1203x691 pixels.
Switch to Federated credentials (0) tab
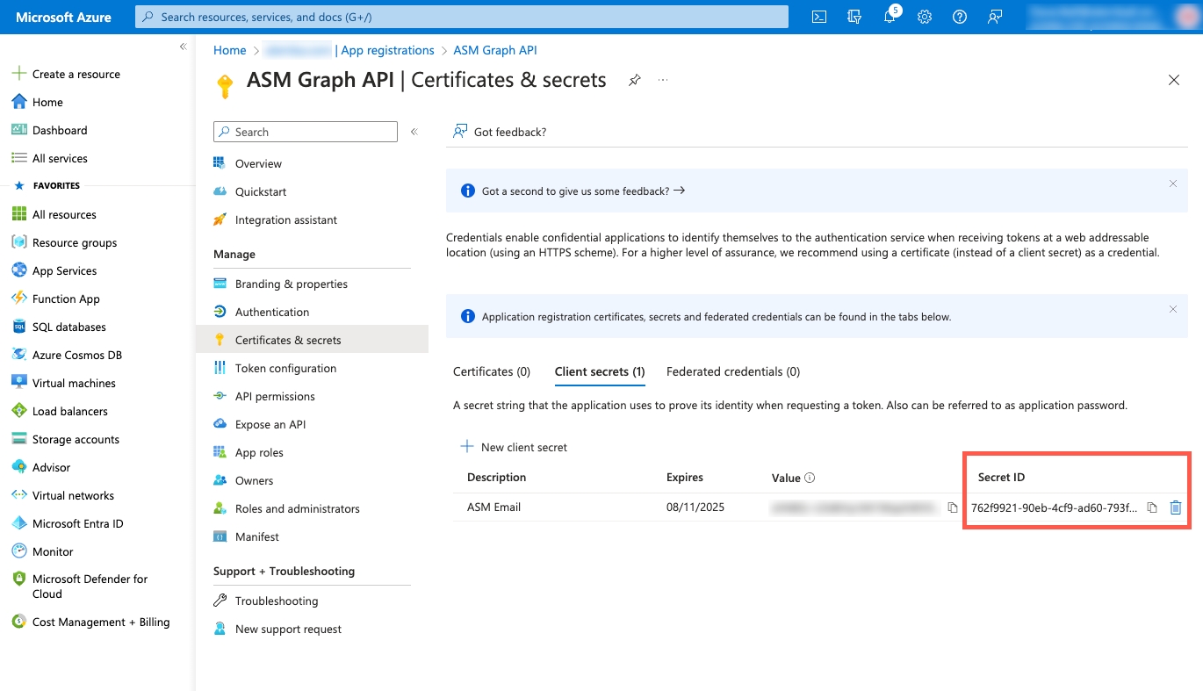point(732,371)
